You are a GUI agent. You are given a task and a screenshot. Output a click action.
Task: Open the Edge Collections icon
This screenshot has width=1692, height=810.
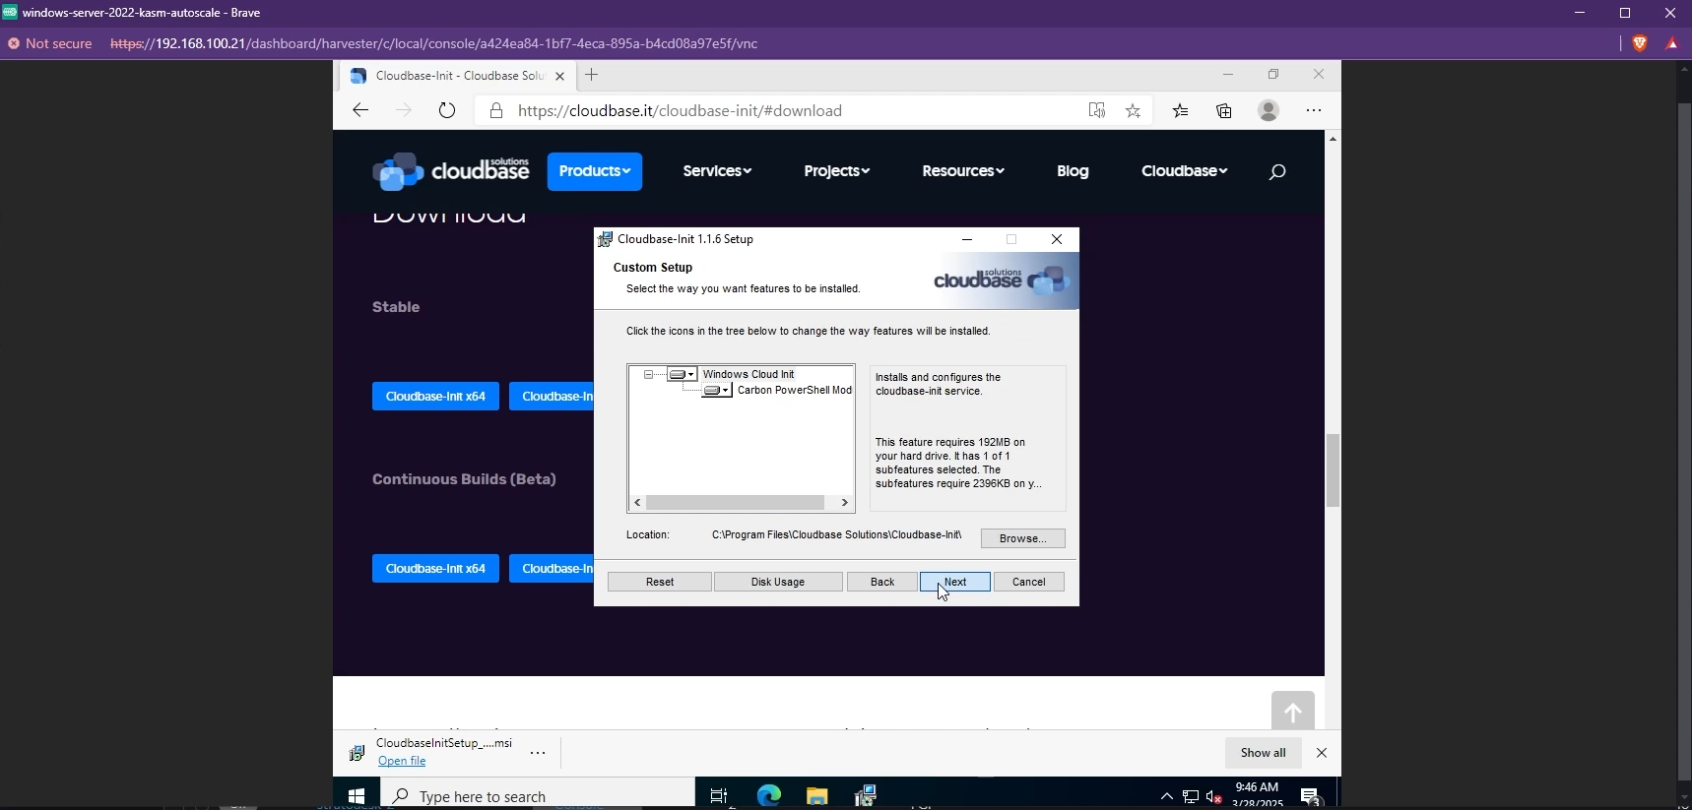click(x=1223, y=110)
